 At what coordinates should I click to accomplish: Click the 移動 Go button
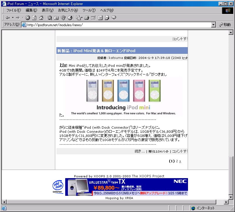[x=225, y=25]
